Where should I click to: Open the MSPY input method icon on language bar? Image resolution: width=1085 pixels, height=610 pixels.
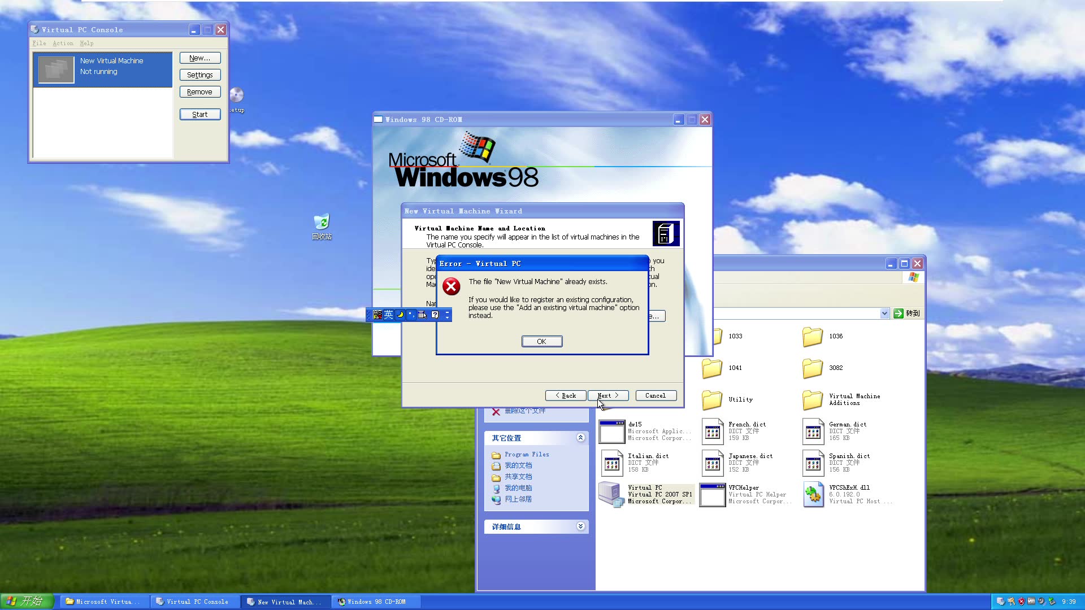point(377,315)
